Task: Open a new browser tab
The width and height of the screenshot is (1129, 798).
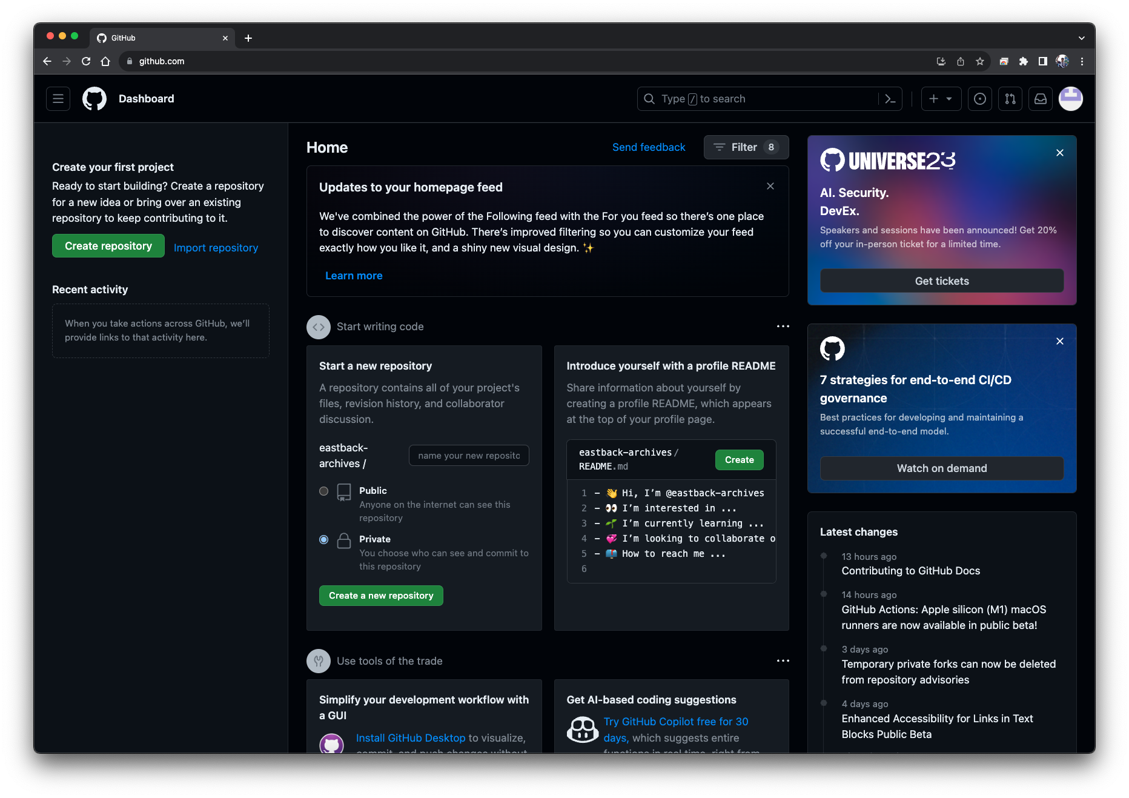Action: [248, 38]
